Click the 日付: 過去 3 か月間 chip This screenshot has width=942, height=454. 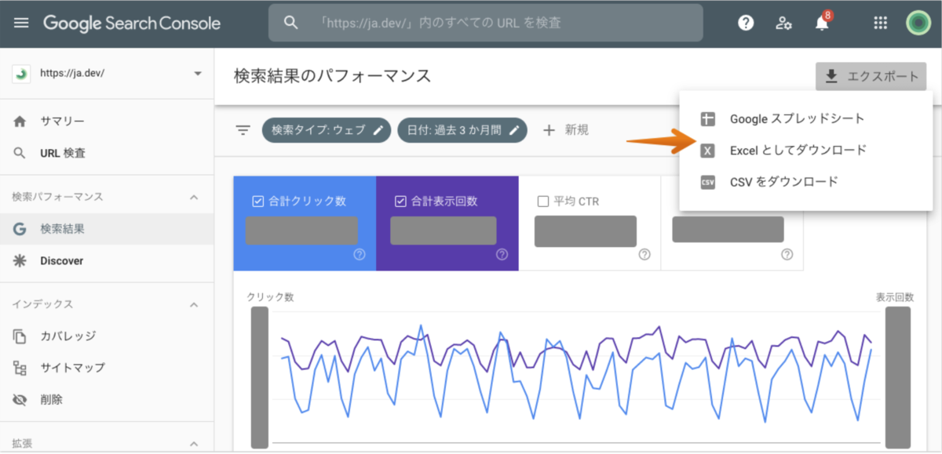click(x=462, y=130)
